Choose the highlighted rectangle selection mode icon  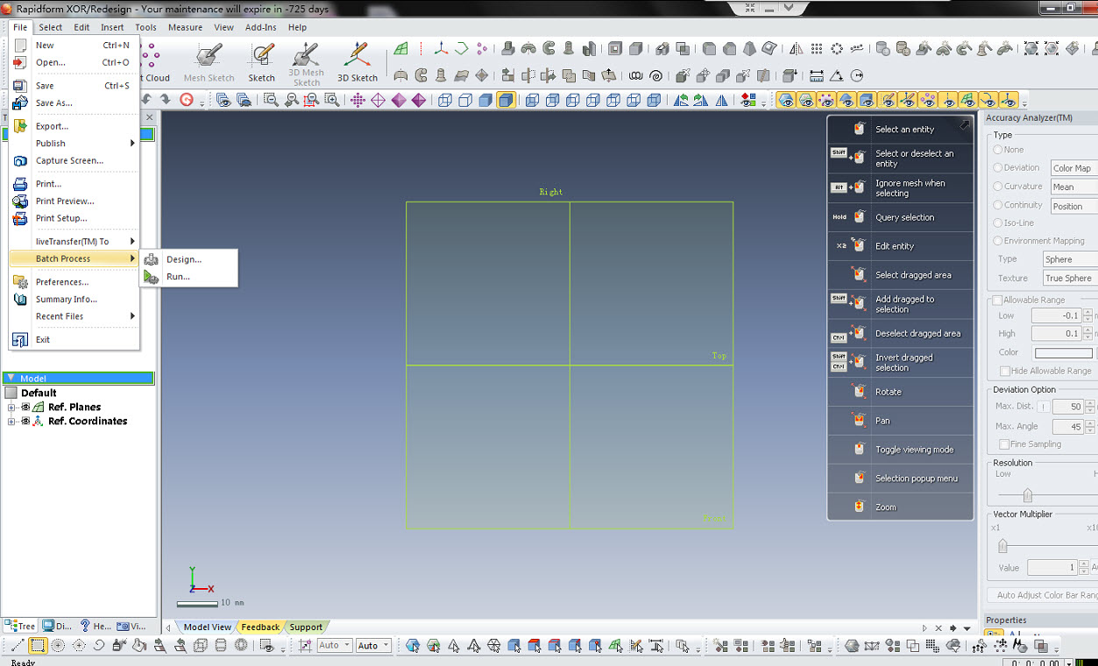[x=38, y=646]
